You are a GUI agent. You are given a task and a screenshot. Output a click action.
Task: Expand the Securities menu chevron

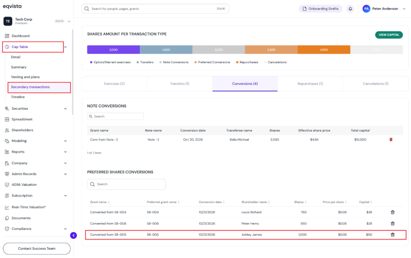point(65,109)
